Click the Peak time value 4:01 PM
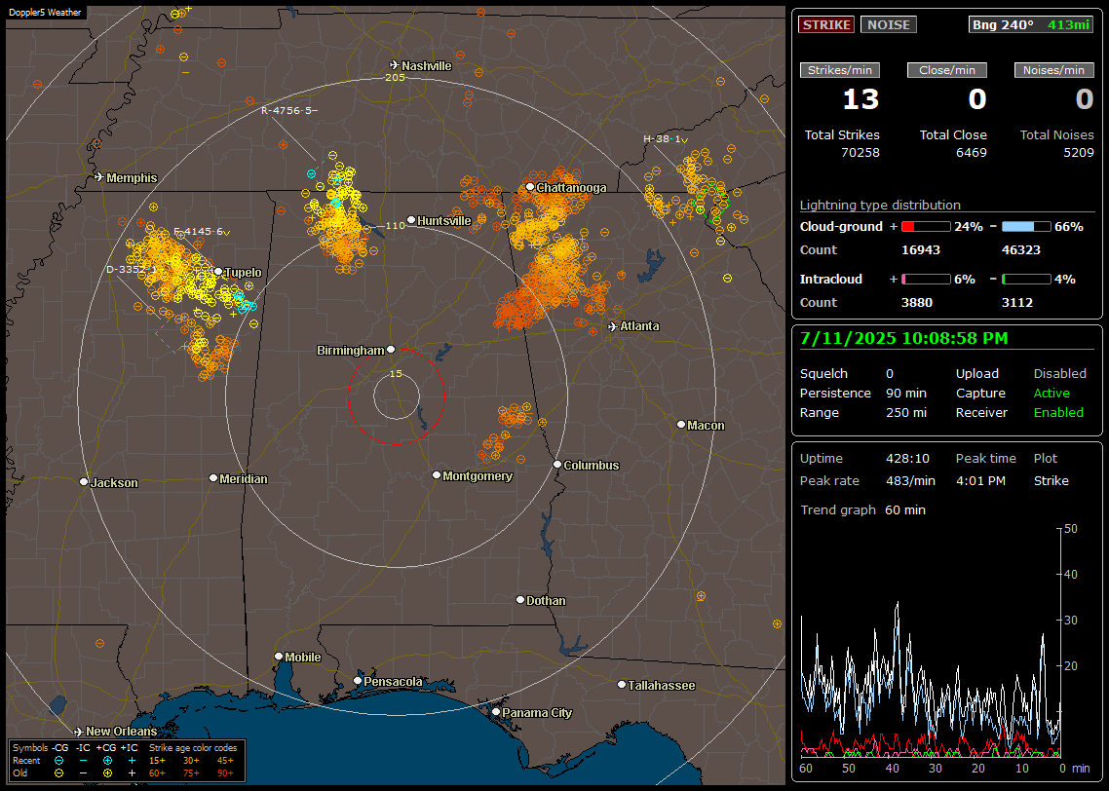The image size is (1109, 791). (x=980, y=480)
